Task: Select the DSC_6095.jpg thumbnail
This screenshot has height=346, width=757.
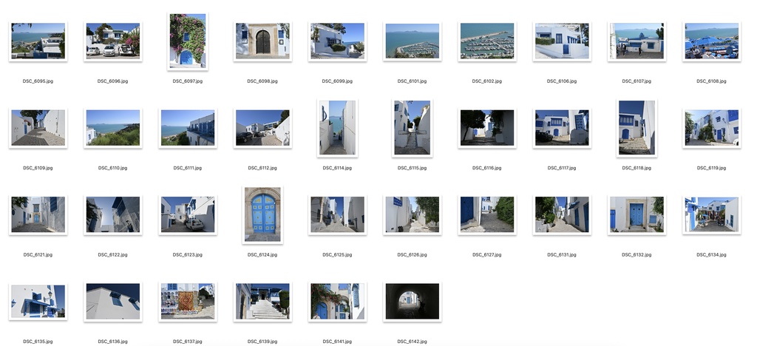Action: click(x=38, y=41)
